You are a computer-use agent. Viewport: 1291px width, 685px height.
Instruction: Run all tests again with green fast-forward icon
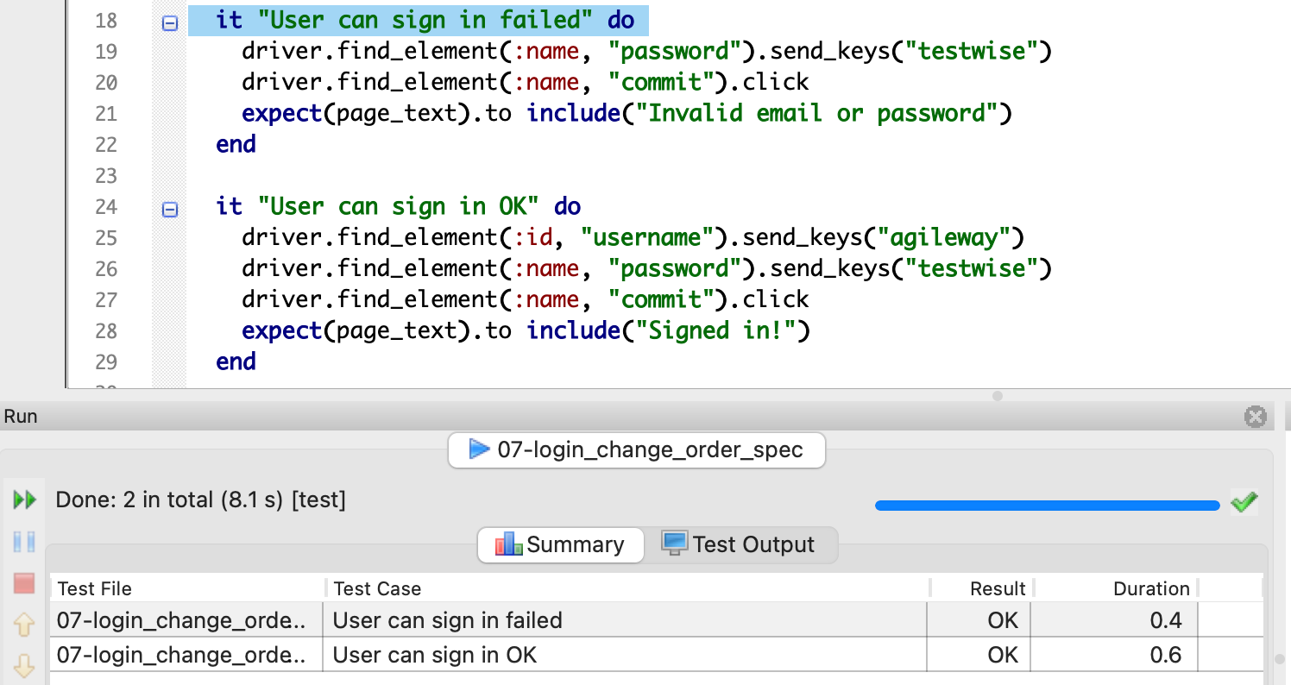click(24, 499)
